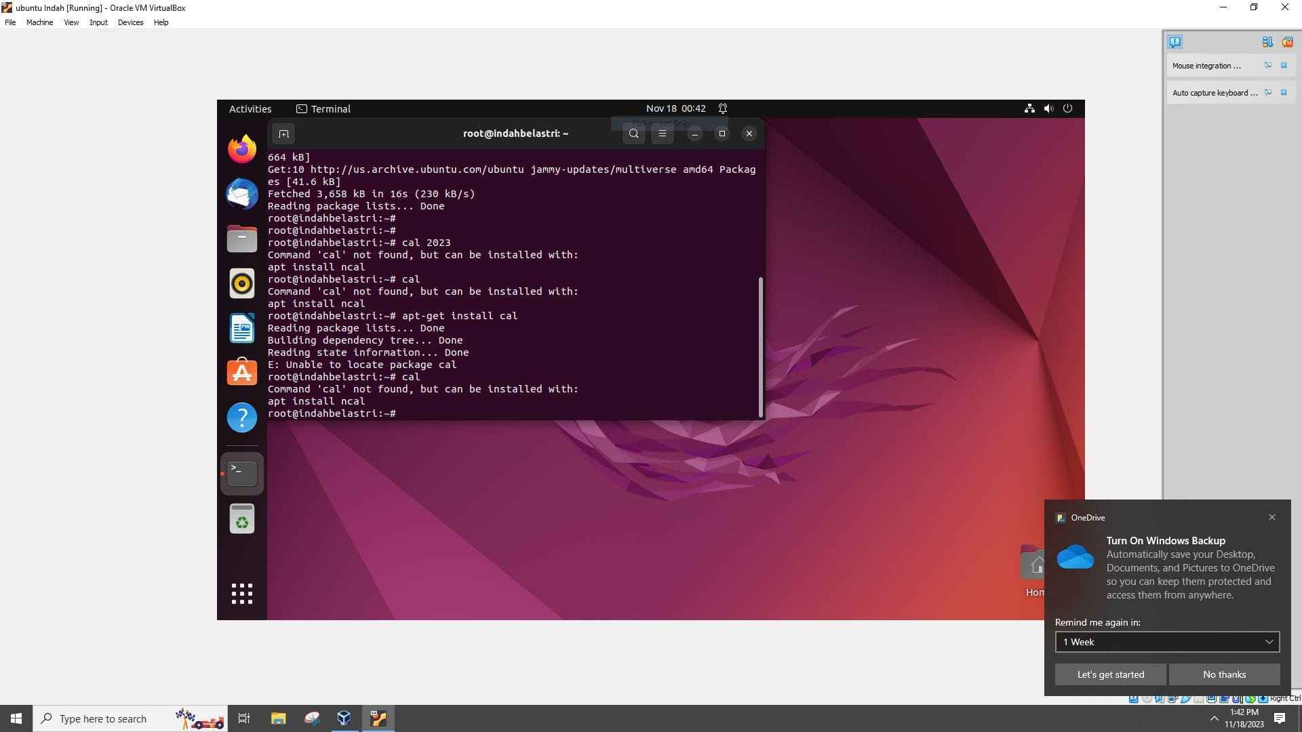The width and height of the screenshot is (1302, 732).
Task: Click the terminal scrollbar
Action: tap(760, 346)
